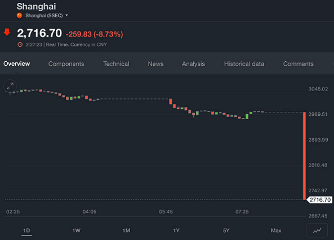Switch to the Components tab
Screen dimensions: 334x240
click(66, 64)
